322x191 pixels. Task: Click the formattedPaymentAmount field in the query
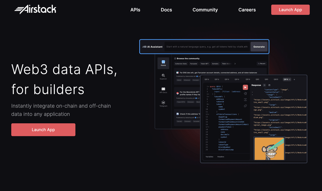point(230,119)
